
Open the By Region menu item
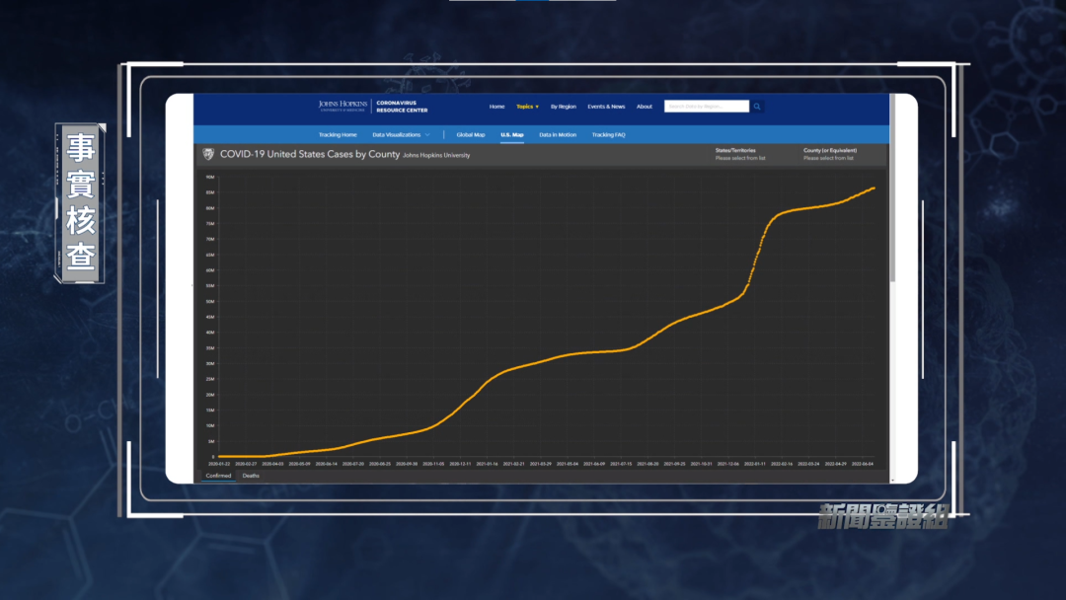pyautogui.click(x=563, y=107)
